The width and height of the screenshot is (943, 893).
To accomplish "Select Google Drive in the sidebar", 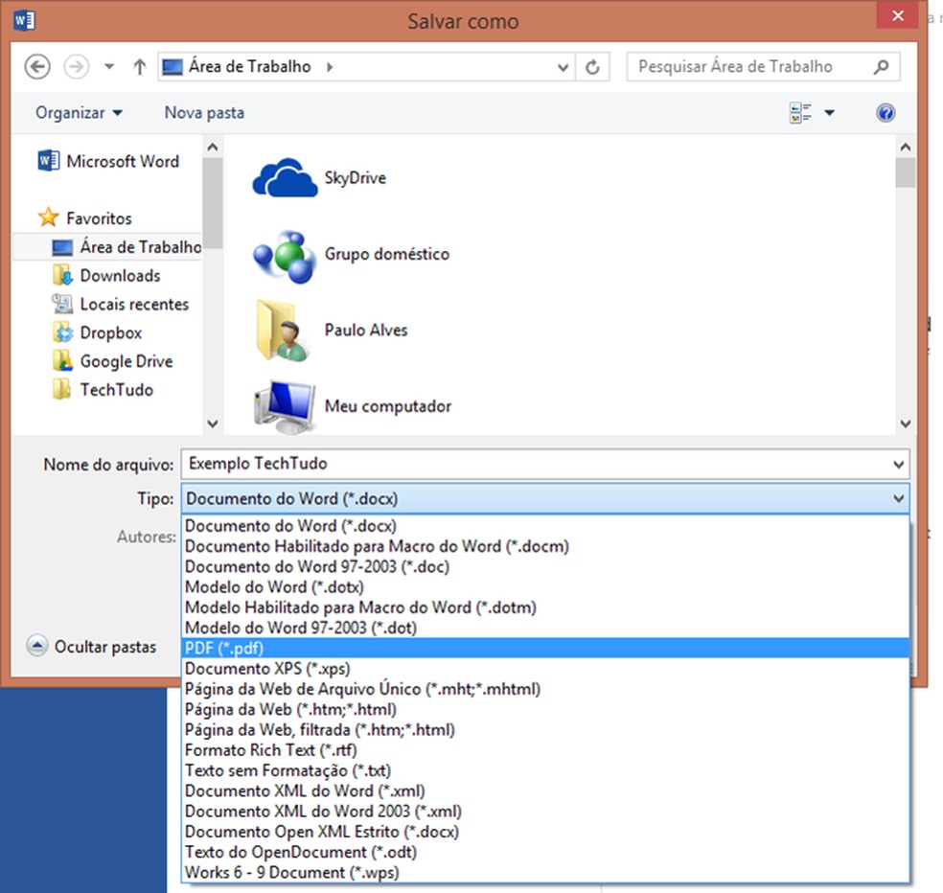I will tap(126, 361).
